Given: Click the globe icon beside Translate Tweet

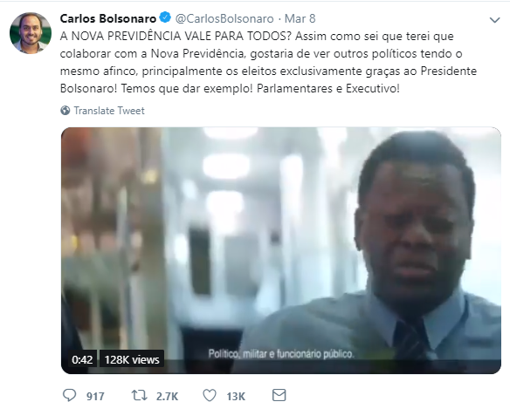Looking at the screenshot, I should click(x=65, y=111).
